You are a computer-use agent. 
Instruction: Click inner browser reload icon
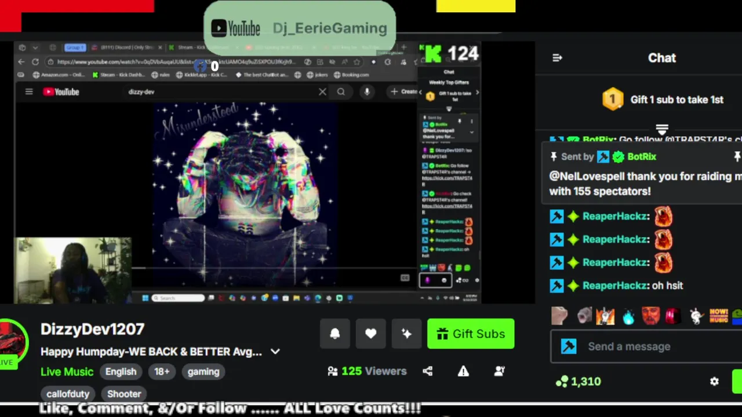click(x=35, y=61)
